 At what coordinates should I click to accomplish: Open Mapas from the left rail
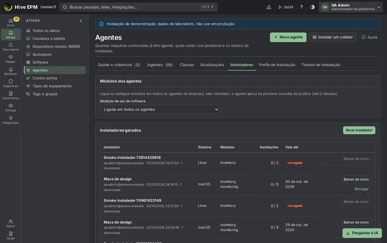[x=10, y=59]
